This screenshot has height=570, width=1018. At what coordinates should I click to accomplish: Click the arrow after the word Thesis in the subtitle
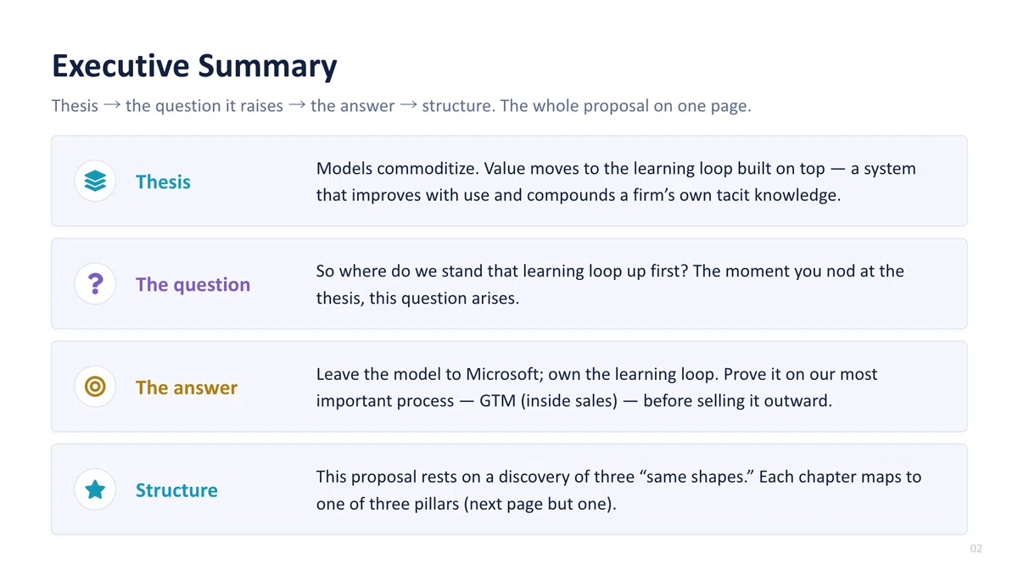tap(112, 106)
